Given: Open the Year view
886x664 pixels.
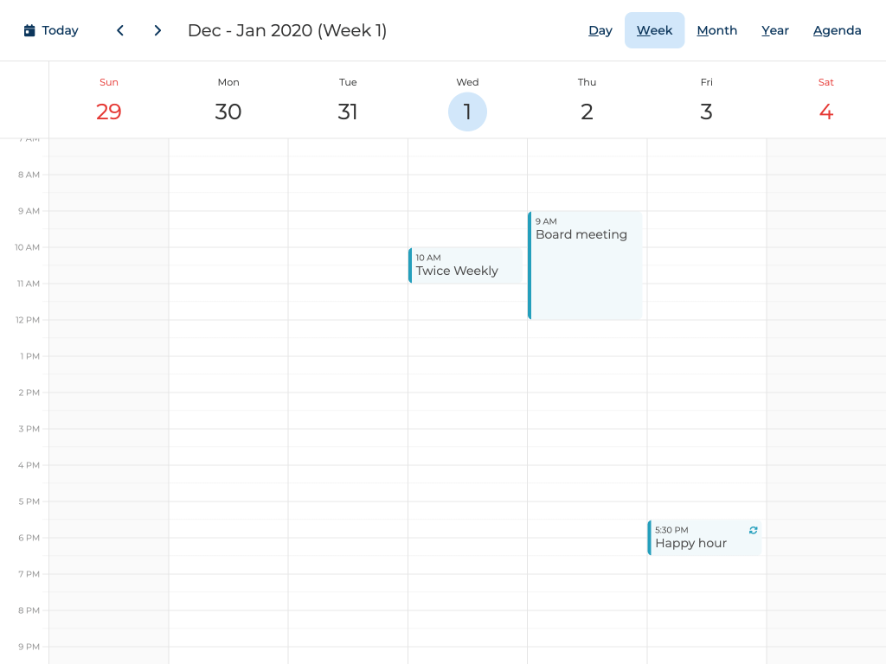Looking at the screenshot, I should pos(774,30).
